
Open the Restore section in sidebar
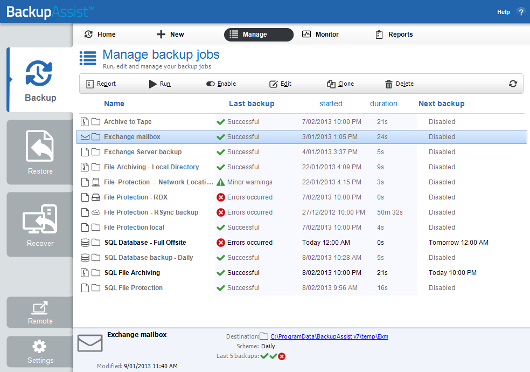click(40, 152)
